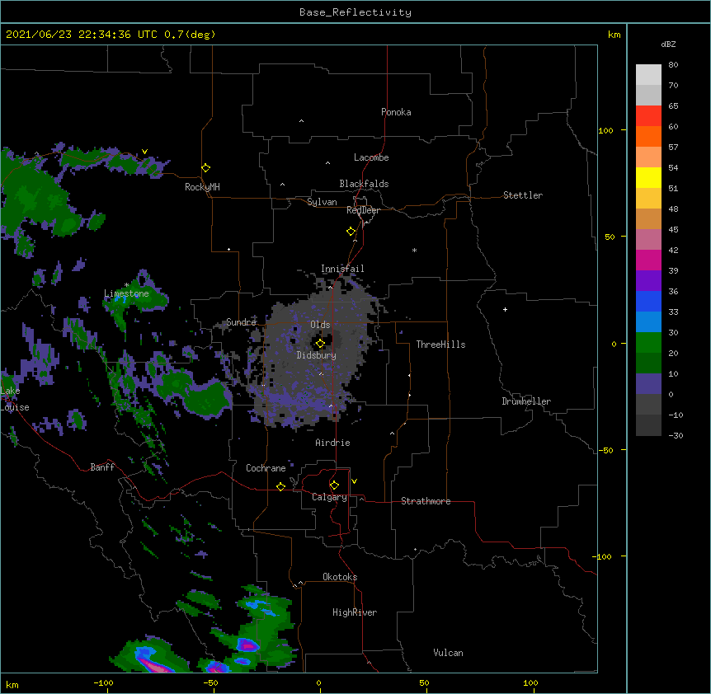This screenshot has height=694, width=711.
Task: Click the light blue 33-30 dBZ swatch
Action: (x=648, y=321)
